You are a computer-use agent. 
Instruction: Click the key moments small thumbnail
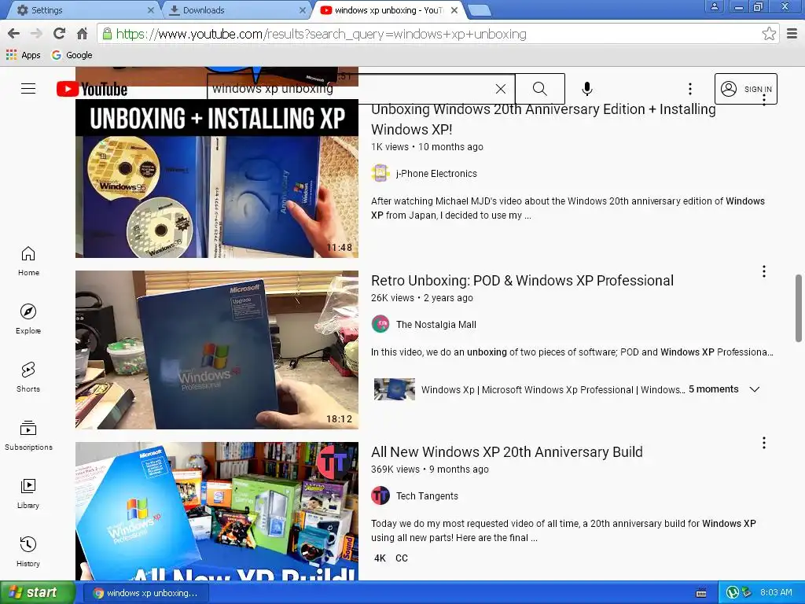[395, 389]
